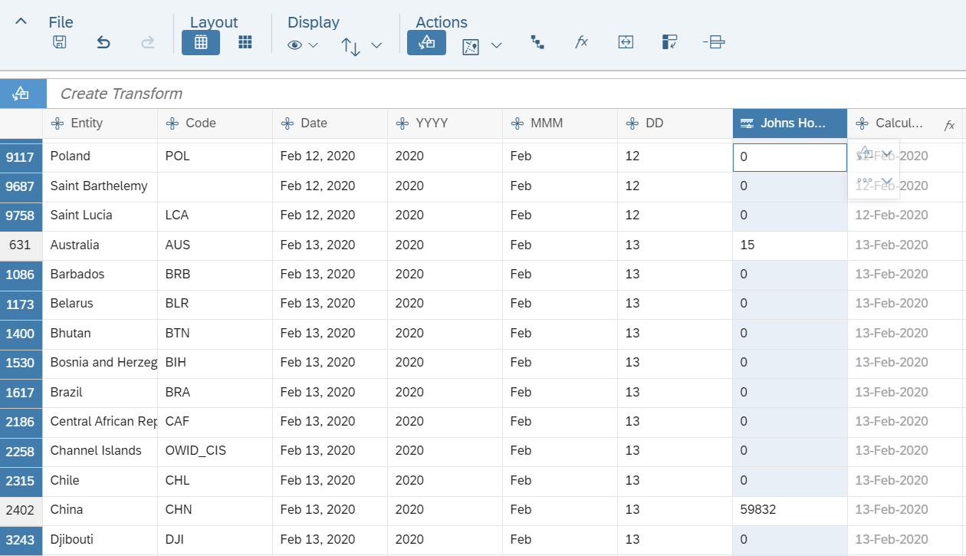The width and height of the screenshot is (966, 556).
Task: Select the Johns Ho... column header
Action: click(790, 123)
